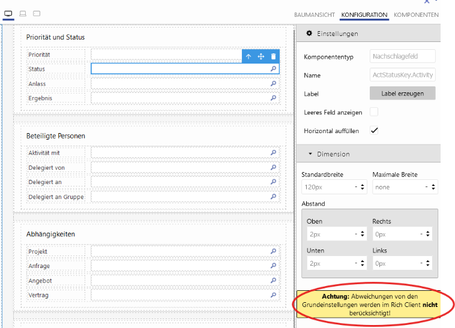Screen dimensions: 455x328
Task: Delete the selected Status field via trash icon
Action: (274, 56)
